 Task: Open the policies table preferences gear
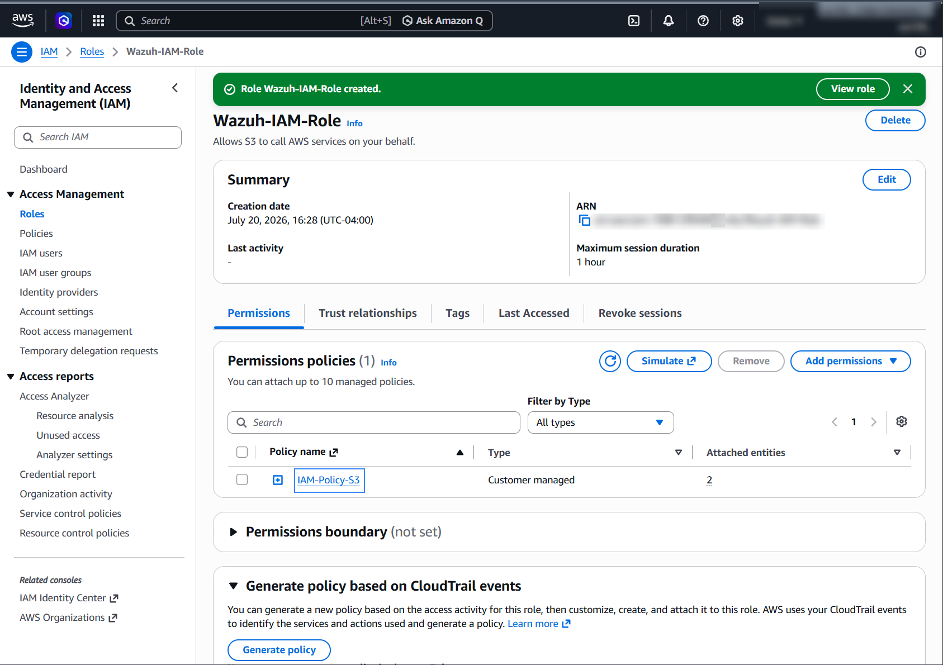click(x=902, y=422)
